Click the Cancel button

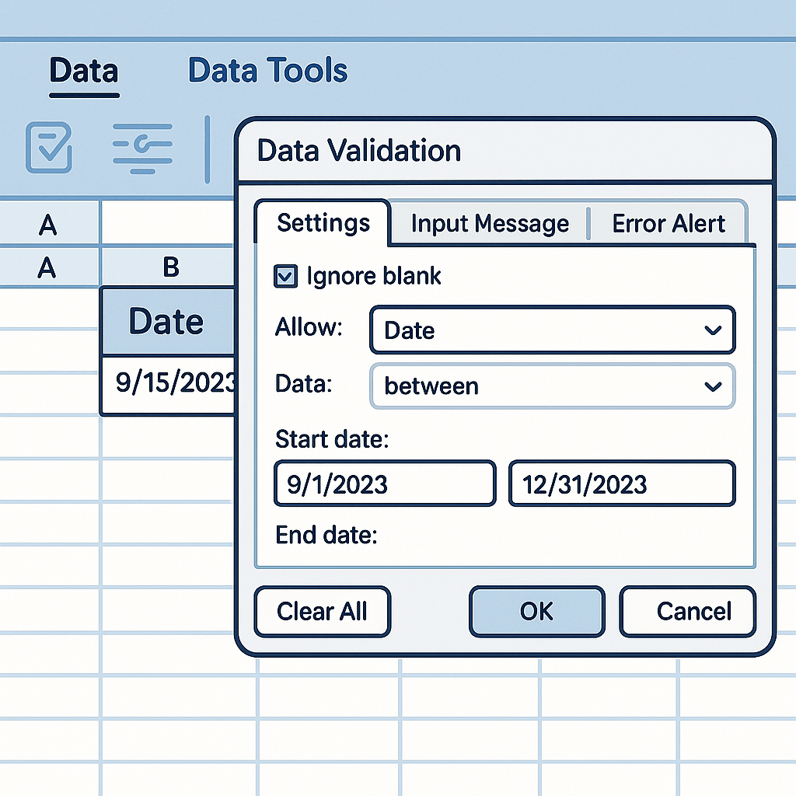tap(687, 612)
